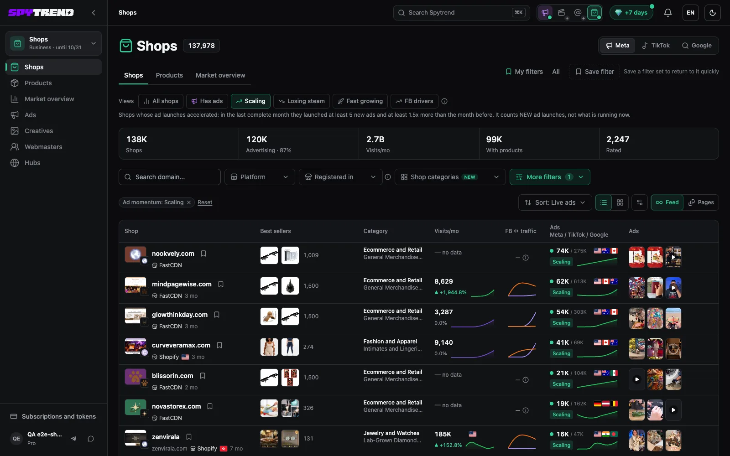Select the TikTok platform toggle
This screenshot has height=456, width=730.
click(656, 46)
